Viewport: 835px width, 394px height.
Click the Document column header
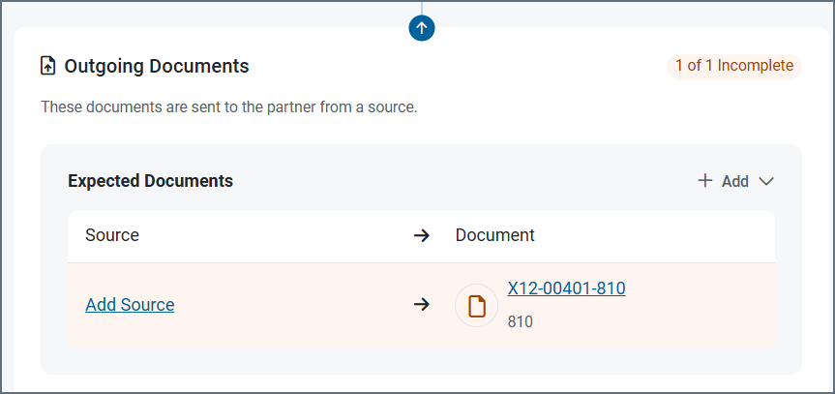494,235
